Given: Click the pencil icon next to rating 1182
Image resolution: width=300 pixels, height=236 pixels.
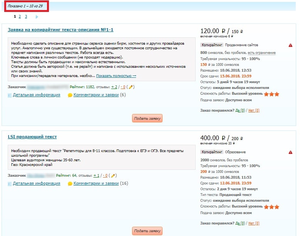Looking at the screenshot, I should pyautogui.click(x=131, y=87).
